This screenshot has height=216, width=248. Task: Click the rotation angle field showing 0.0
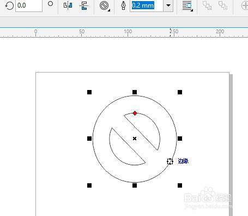[x=29, y=5]
